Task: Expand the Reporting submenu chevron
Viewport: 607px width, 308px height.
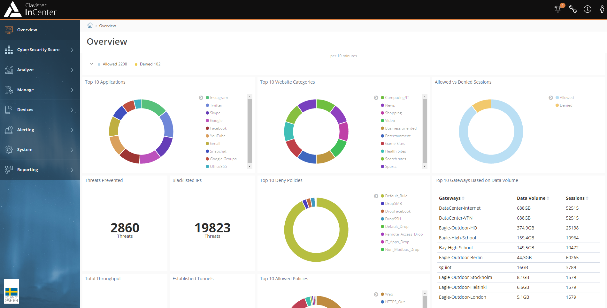Action: point(72,170)
